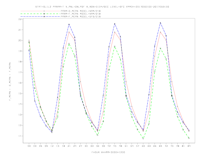The width and height of the screenshot is (206, 159).
Task: Click x-axis tick label 54
Action: click(x=132, y=146)
